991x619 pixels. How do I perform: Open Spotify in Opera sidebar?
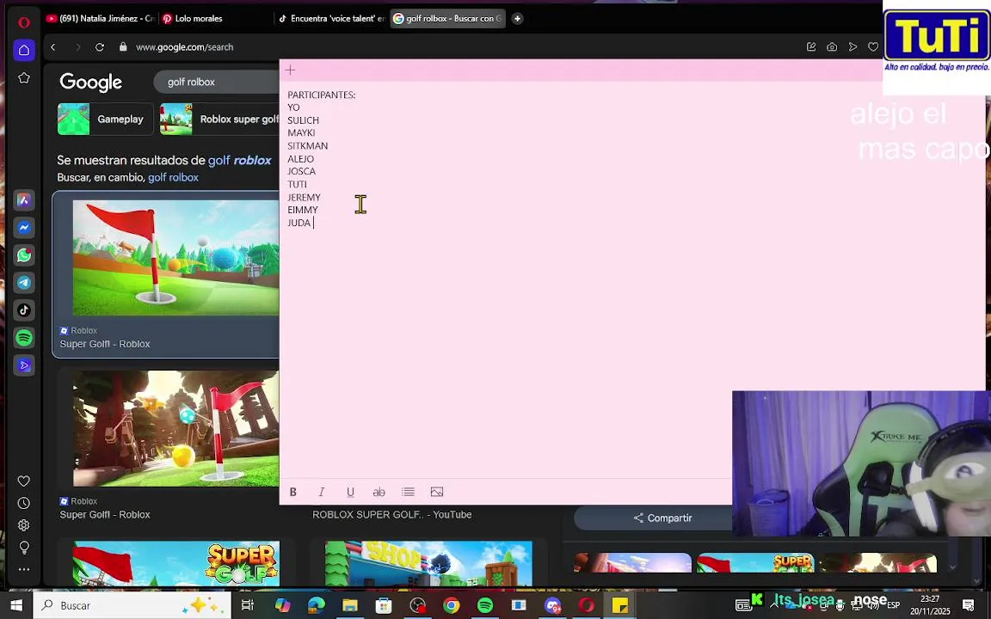pos(24,337)
